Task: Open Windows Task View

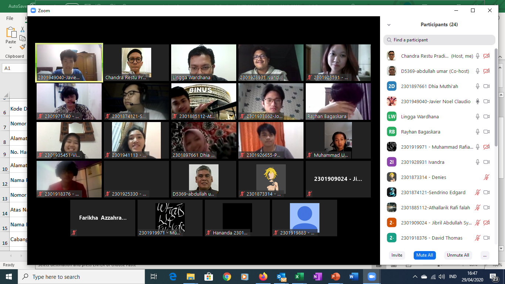Action: (x=154, y=277)
